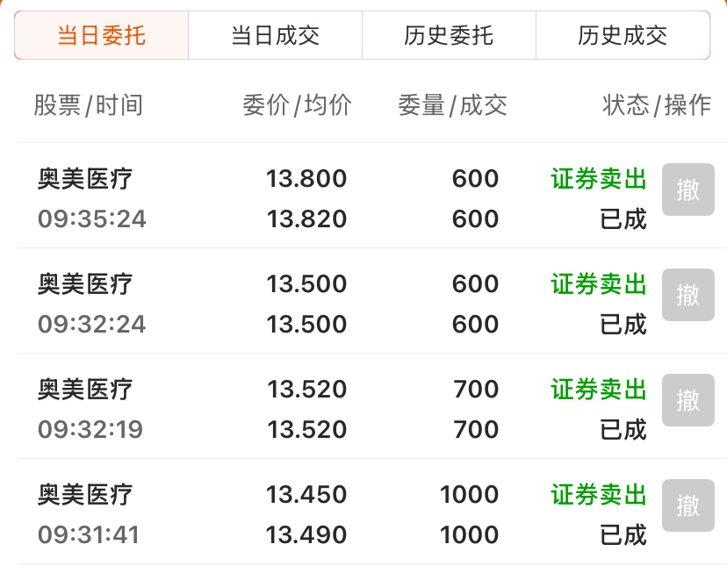
Task: Click the 700 quantity in third order
Action: click(476, 390)
